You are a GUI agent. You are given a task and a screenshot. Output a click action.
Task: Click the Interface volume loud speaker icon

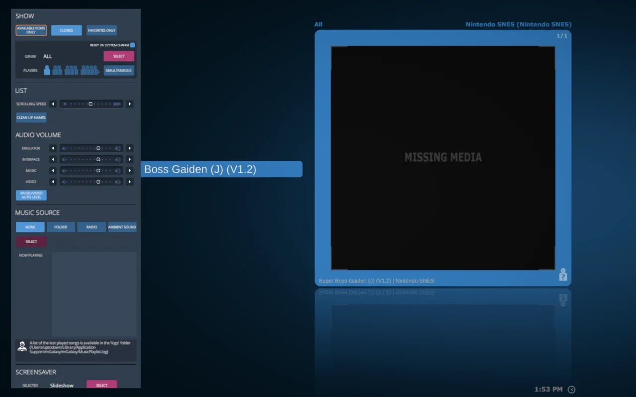click(118, 159)
